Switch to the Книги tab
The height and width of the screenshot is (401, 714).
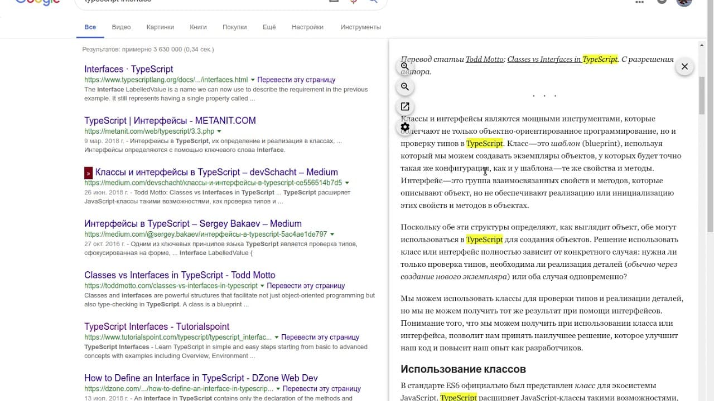(x=198, y=27)
